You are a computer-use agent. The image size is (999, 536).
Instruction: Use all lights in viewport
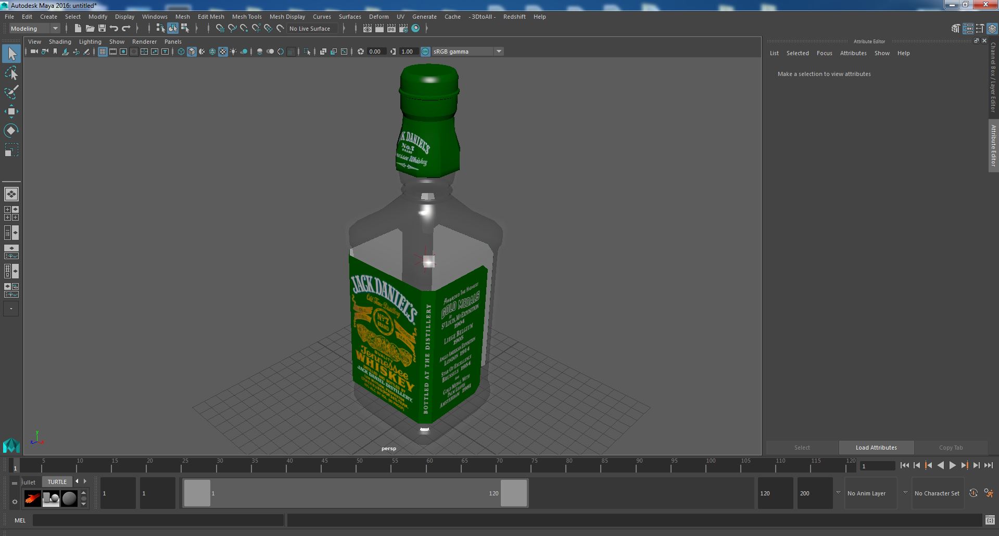point(233,52)
